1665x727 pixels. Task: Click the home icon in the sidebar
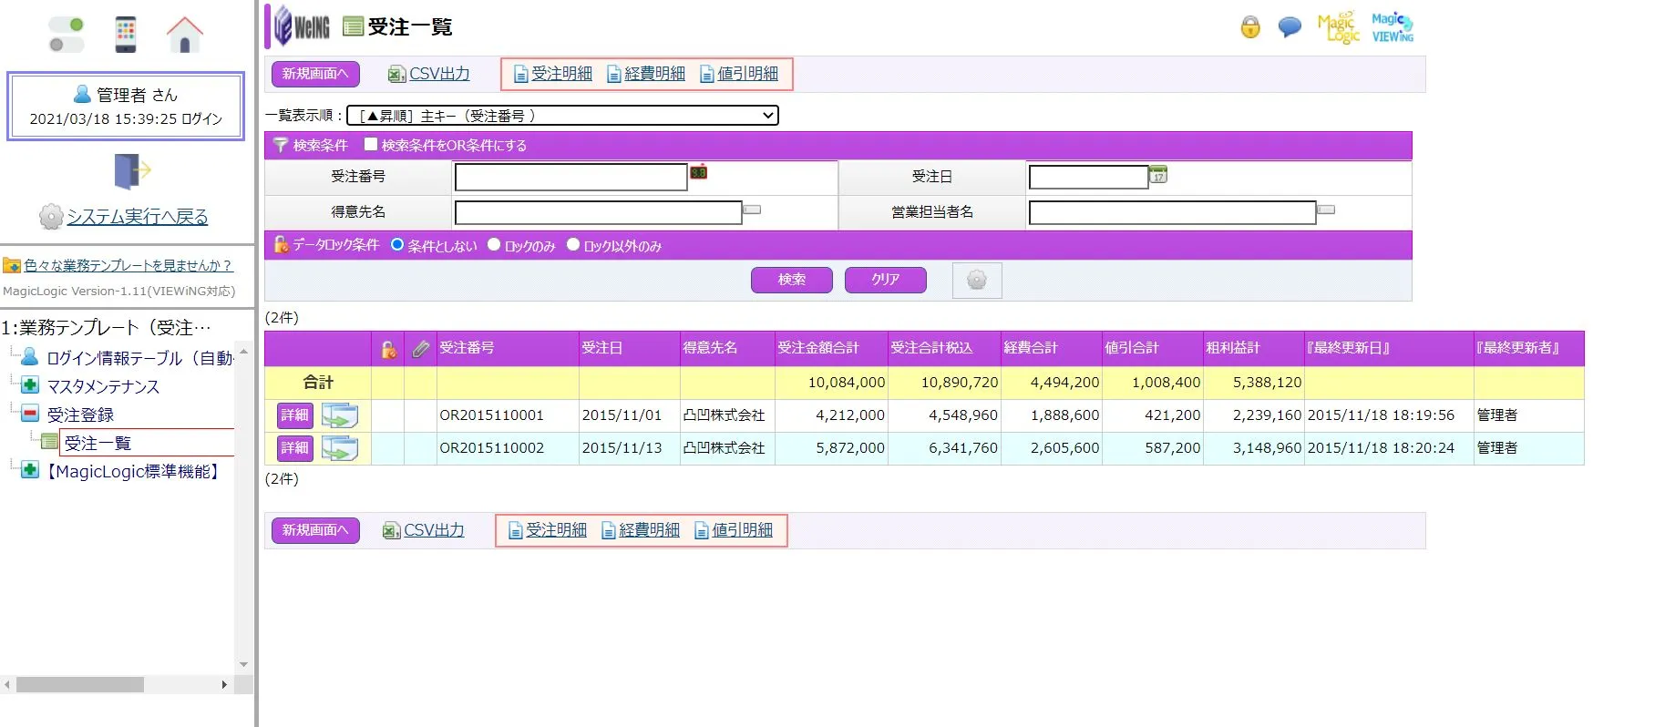[x=184, y=36]
